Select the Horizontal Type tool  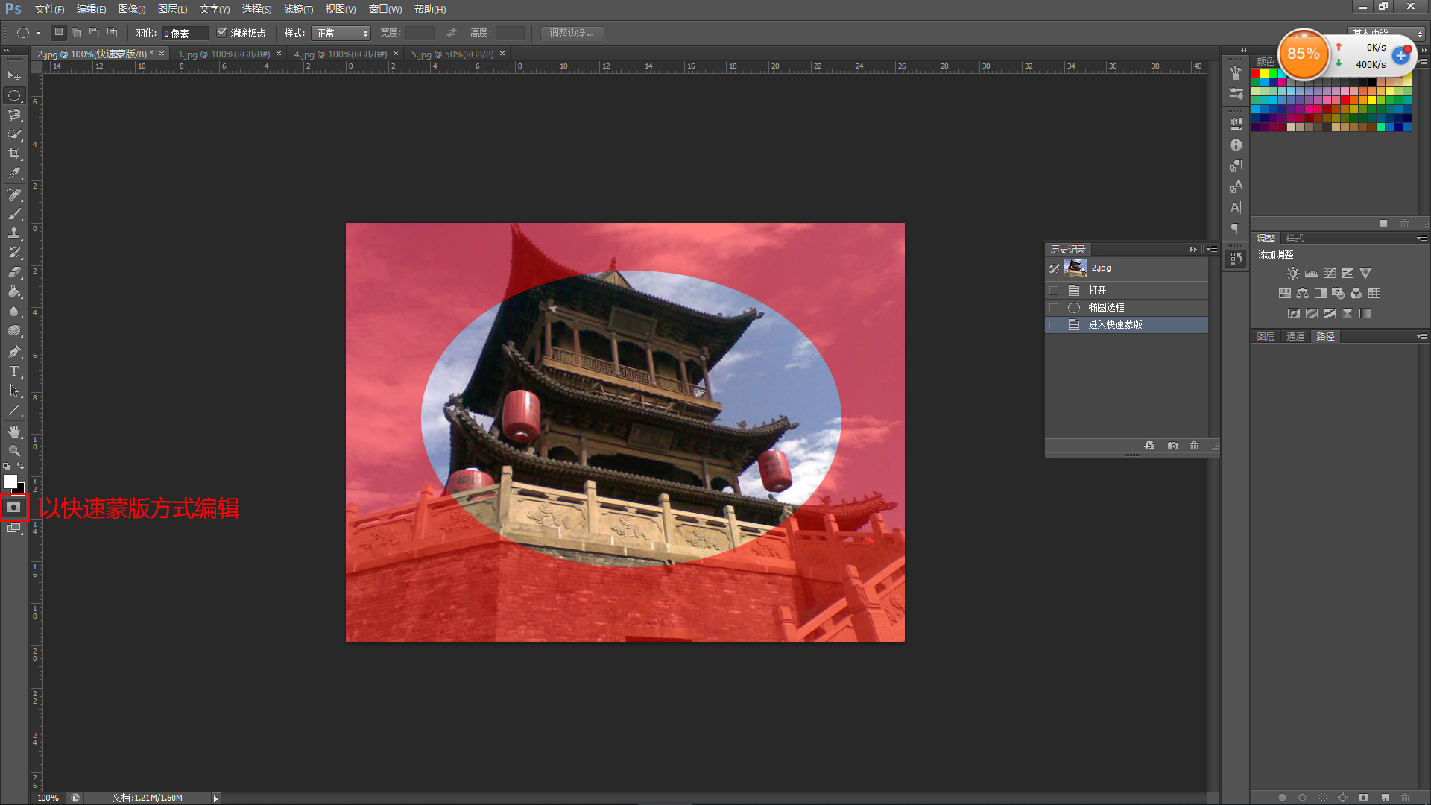(x=14, y=371)
